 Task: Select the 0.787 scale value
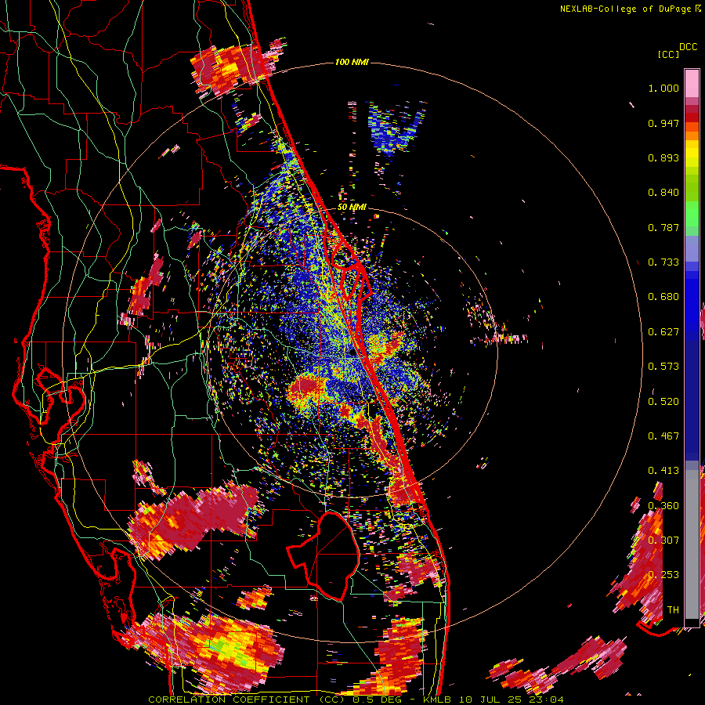tap(663, 227)
